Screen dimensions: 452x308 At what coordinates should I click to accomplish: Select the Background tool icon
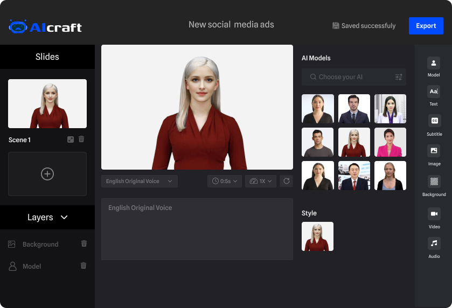pos(434,181)
